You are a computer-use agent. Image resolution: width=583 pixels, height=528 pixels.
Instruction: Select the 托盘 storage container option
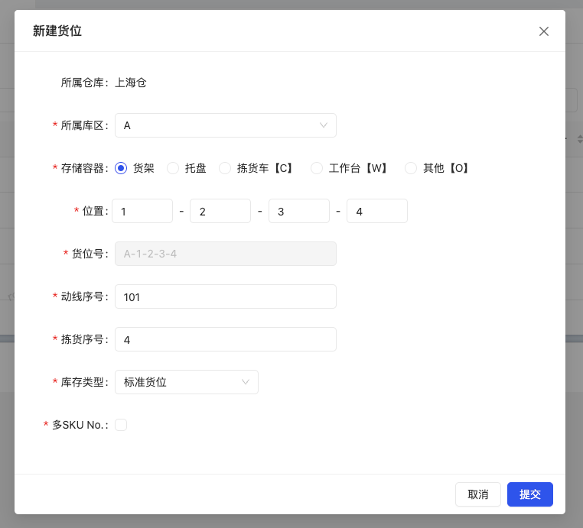[x=173, y=168]
